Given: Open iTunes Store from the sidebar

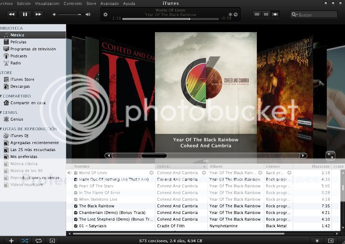Looking at the screenshot, I should [x=22, y=79].
